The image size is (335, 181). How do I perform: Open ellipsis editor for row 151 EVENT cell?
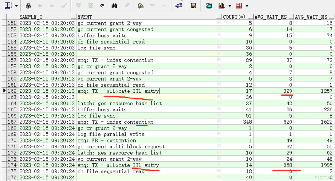click(x=219, y=23)
